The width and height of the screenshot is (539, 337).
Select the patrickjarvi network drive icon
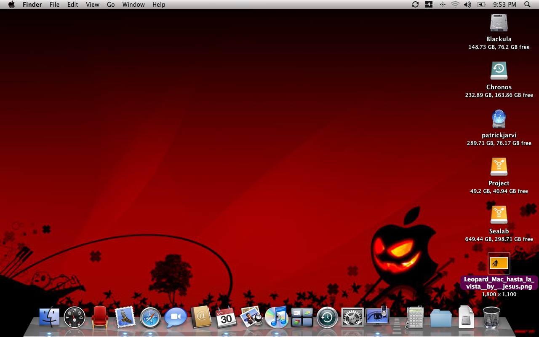[x=499, y=119]
